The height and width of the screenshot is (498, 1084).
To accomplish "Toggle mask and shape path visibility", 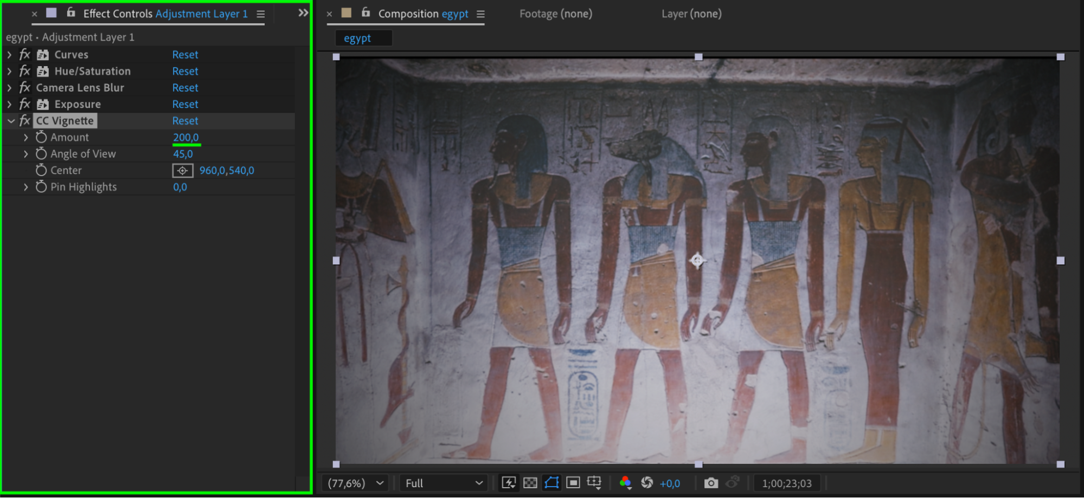I will [551, 483].
